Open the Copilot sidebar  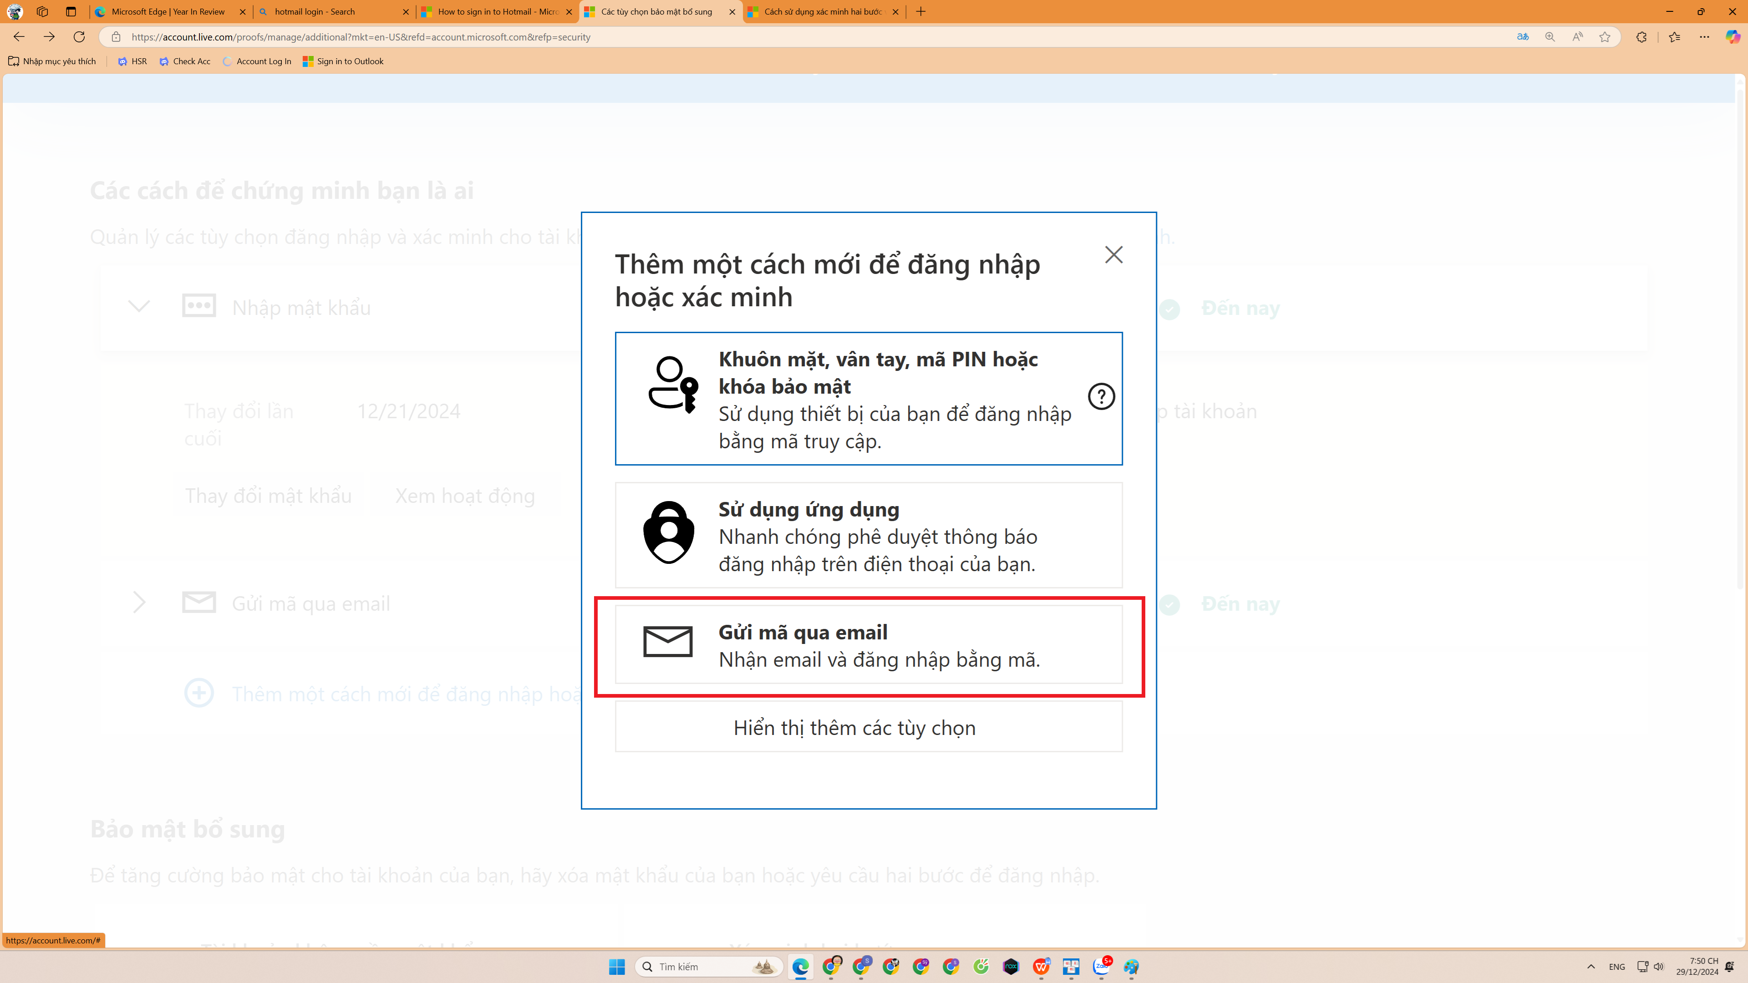pos(1733,36)
